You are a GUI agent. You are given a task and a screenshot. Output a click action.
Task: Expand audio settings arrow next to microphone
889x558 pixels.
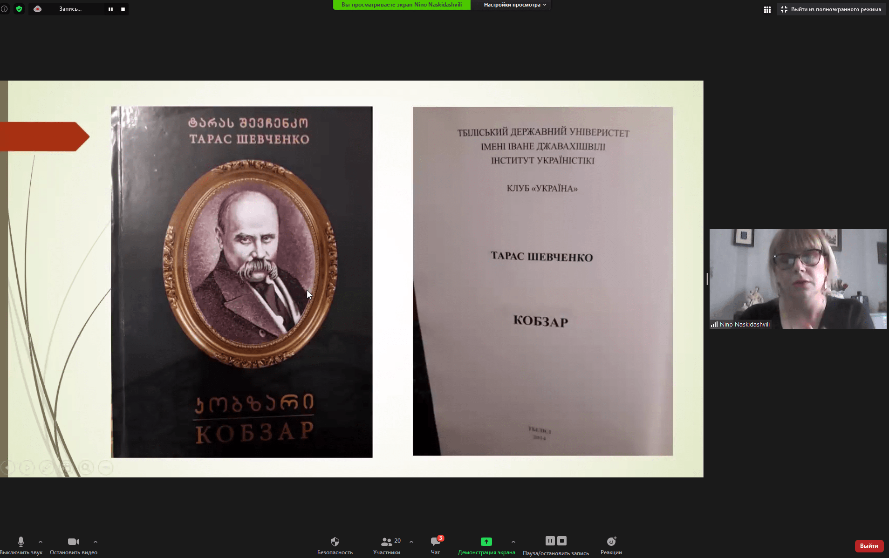point(41,542)
